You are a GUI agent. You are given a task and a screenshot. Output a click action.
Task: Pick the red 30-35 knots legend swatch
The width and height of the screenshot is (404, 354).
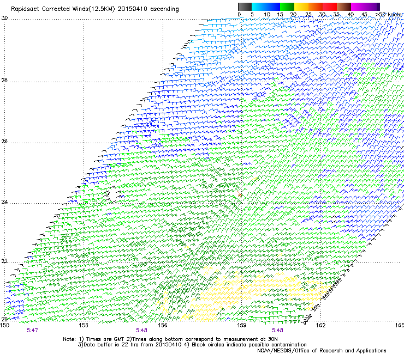pyautogui.click(x=330, y=7)
